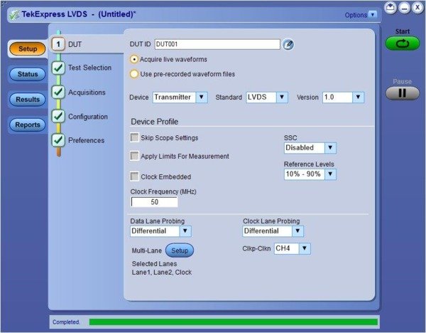Select Acquire live waveforms option
The height and width of the screenshot is (333, 426).
[133, 59]
